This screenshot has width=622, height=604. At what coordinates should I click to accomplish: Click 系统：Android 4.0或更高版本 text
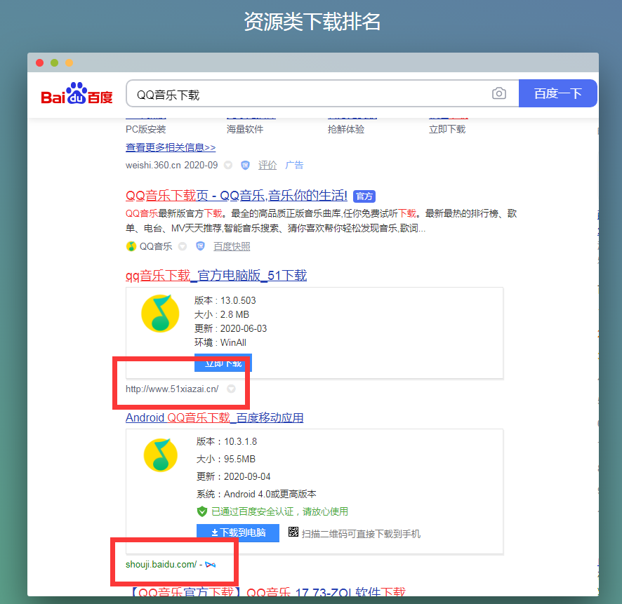click(x=256, y=495)
